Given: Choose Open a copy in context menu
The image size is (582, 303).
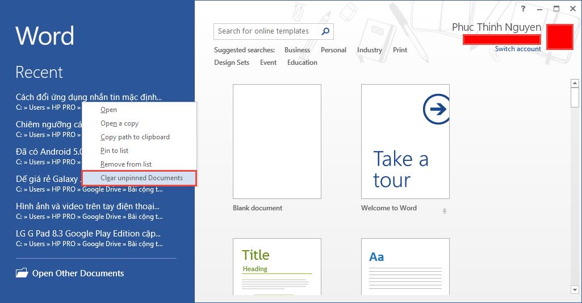Looking at the screenshot, I should [119, 123].
